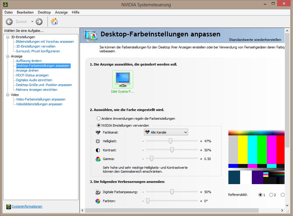This screenshot has width=293, height=216.
Task: Choose Referenzbild 1 radio button
Action: point(260,195)
